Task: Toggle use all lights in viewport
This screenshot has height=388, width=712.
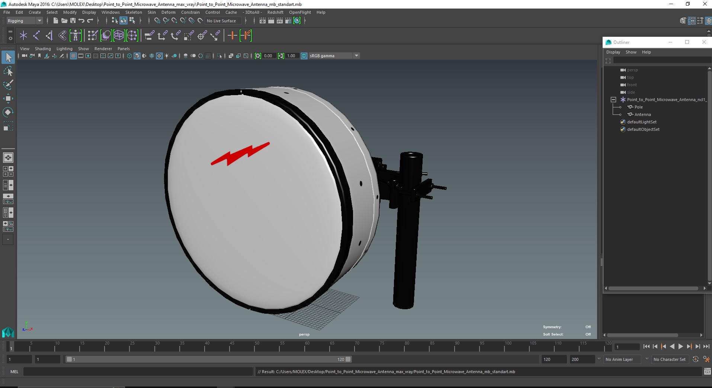Action: tap(167, 56)
